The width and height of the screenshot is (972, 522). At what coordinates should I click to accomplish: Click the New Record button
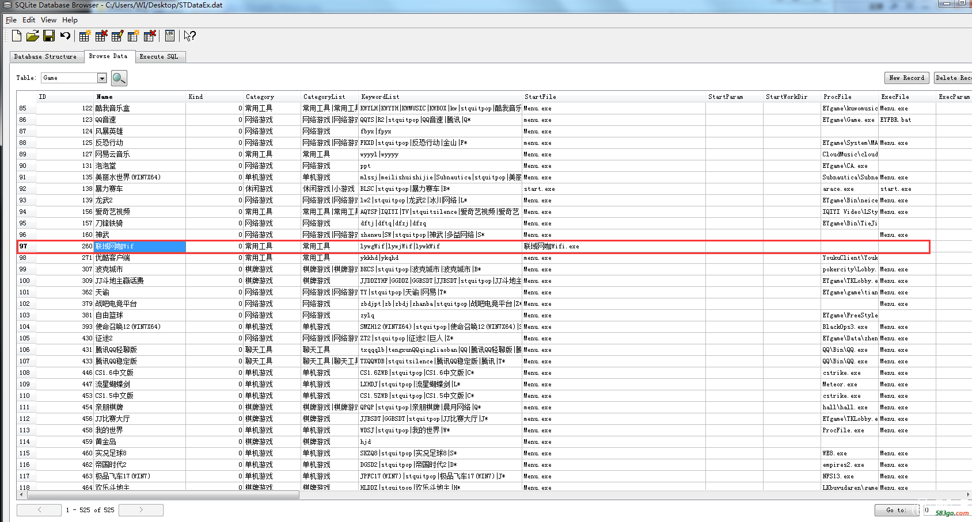point(907,78)
